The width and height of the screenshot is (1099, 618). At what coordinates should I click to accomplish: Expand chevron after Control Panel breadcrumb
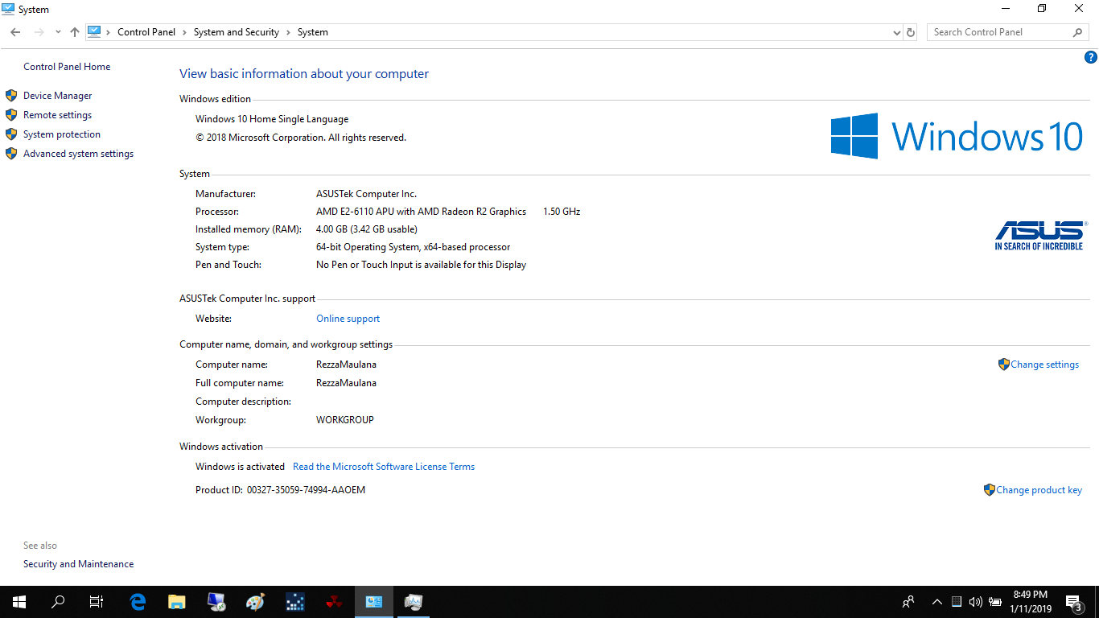pyautogui.click(x=184, y=32)
